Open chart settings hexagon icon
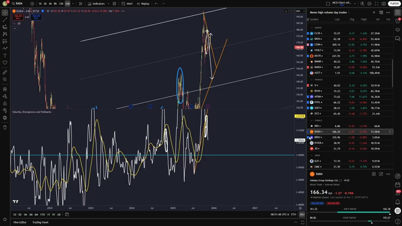 pyautogui.click(x=369, y=3)
